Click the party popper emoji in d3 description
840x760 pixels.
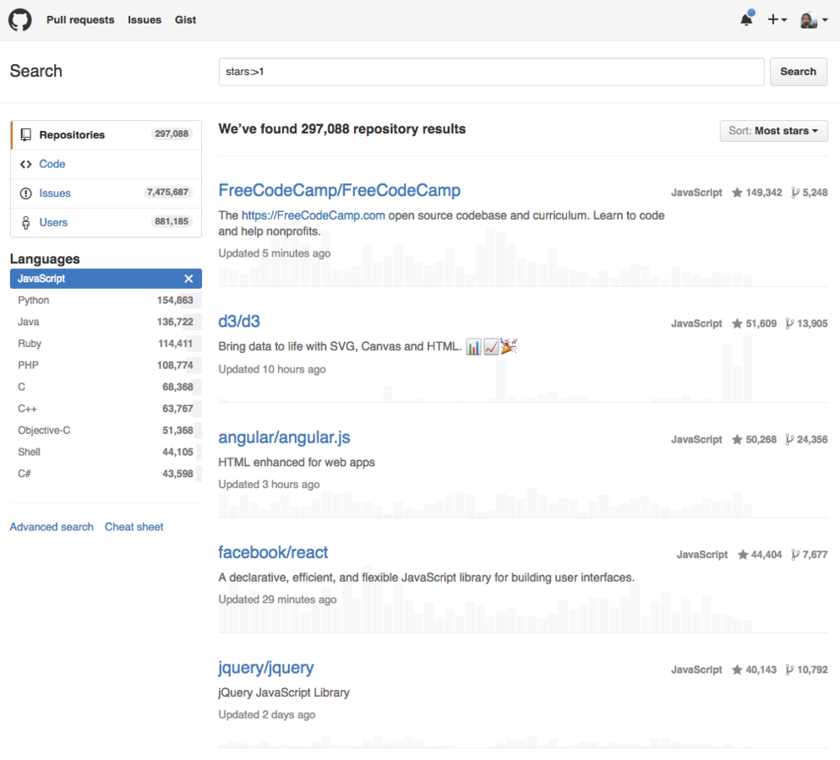pyautogui.click(x=509, y=345)
